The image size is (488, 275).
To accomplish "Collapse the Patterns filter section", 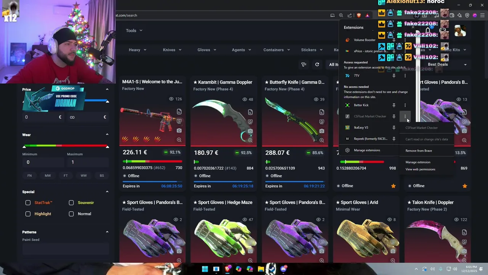I will [107, 232].
